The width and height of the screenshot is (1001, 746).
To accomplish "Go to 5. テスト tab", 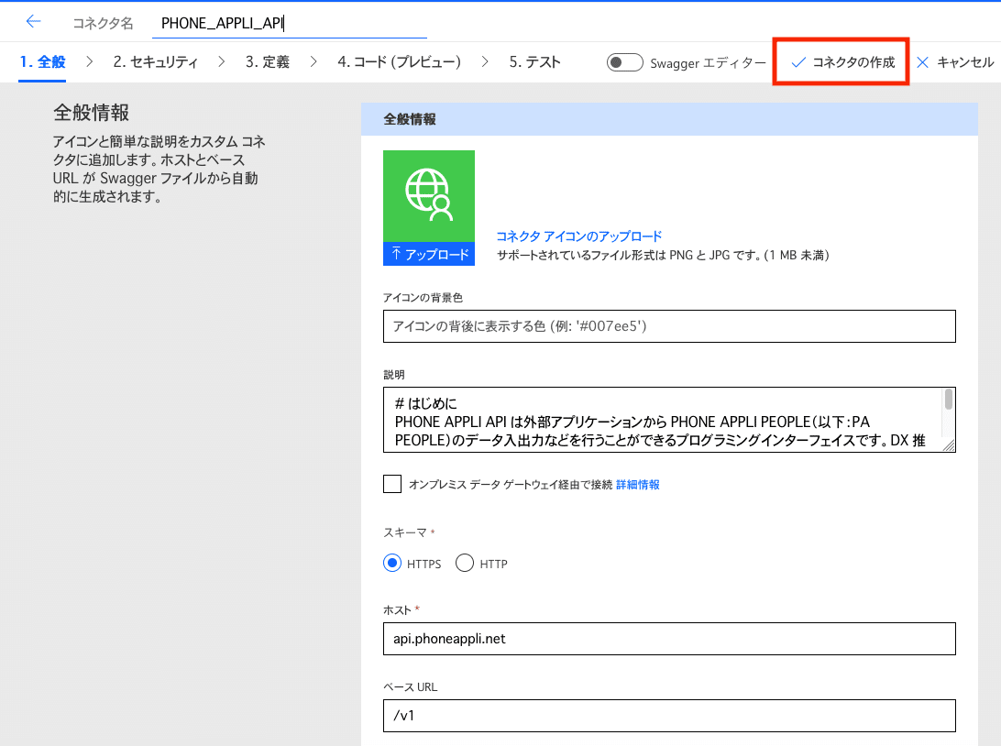I will [534, 62].
